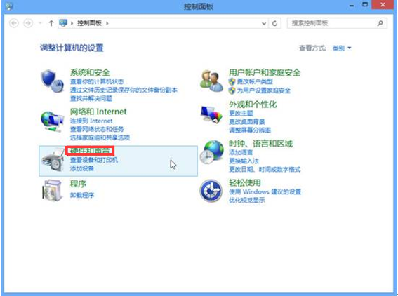Refresh the control panel view
398x296 pixels.
274,23
